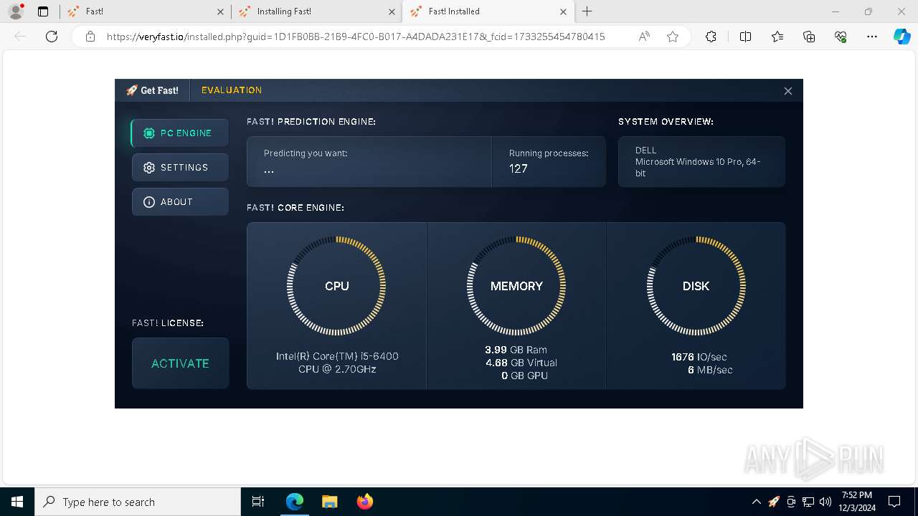Open the SETTINGS section

(x=180, y=168)
